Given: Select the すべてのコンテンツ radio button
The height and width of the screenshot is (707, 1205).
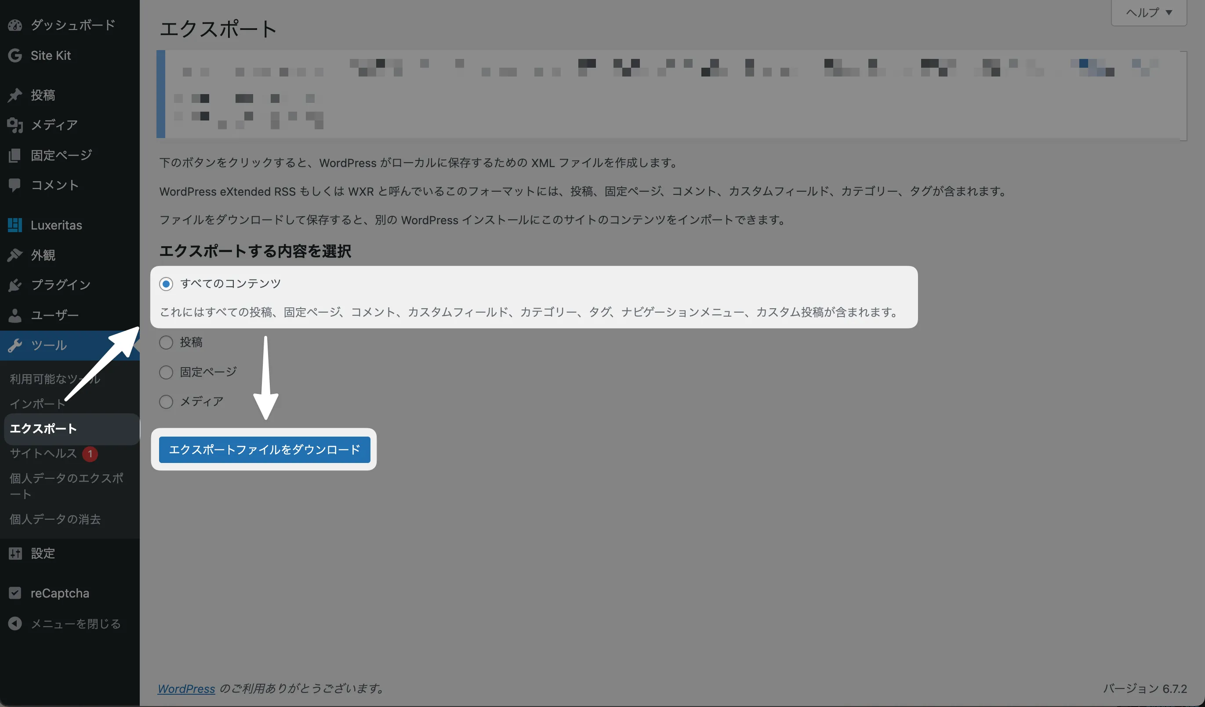Looking at the screenshot, I should (166, 284).
